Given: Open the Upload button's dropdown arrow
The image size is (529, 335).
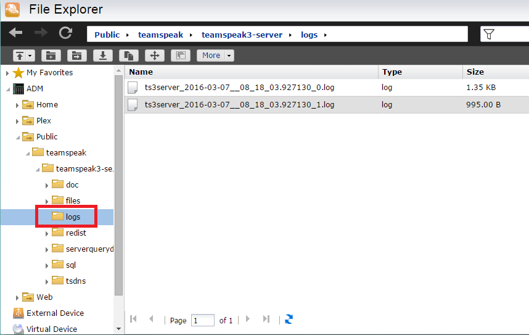Looking at the screenshot, I should (30, 56).
